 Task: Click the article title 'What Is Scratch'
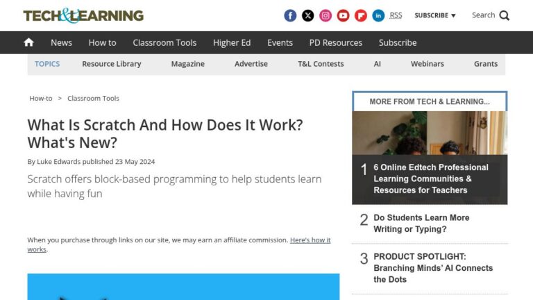pyautogui.click(x=165, y=133)
